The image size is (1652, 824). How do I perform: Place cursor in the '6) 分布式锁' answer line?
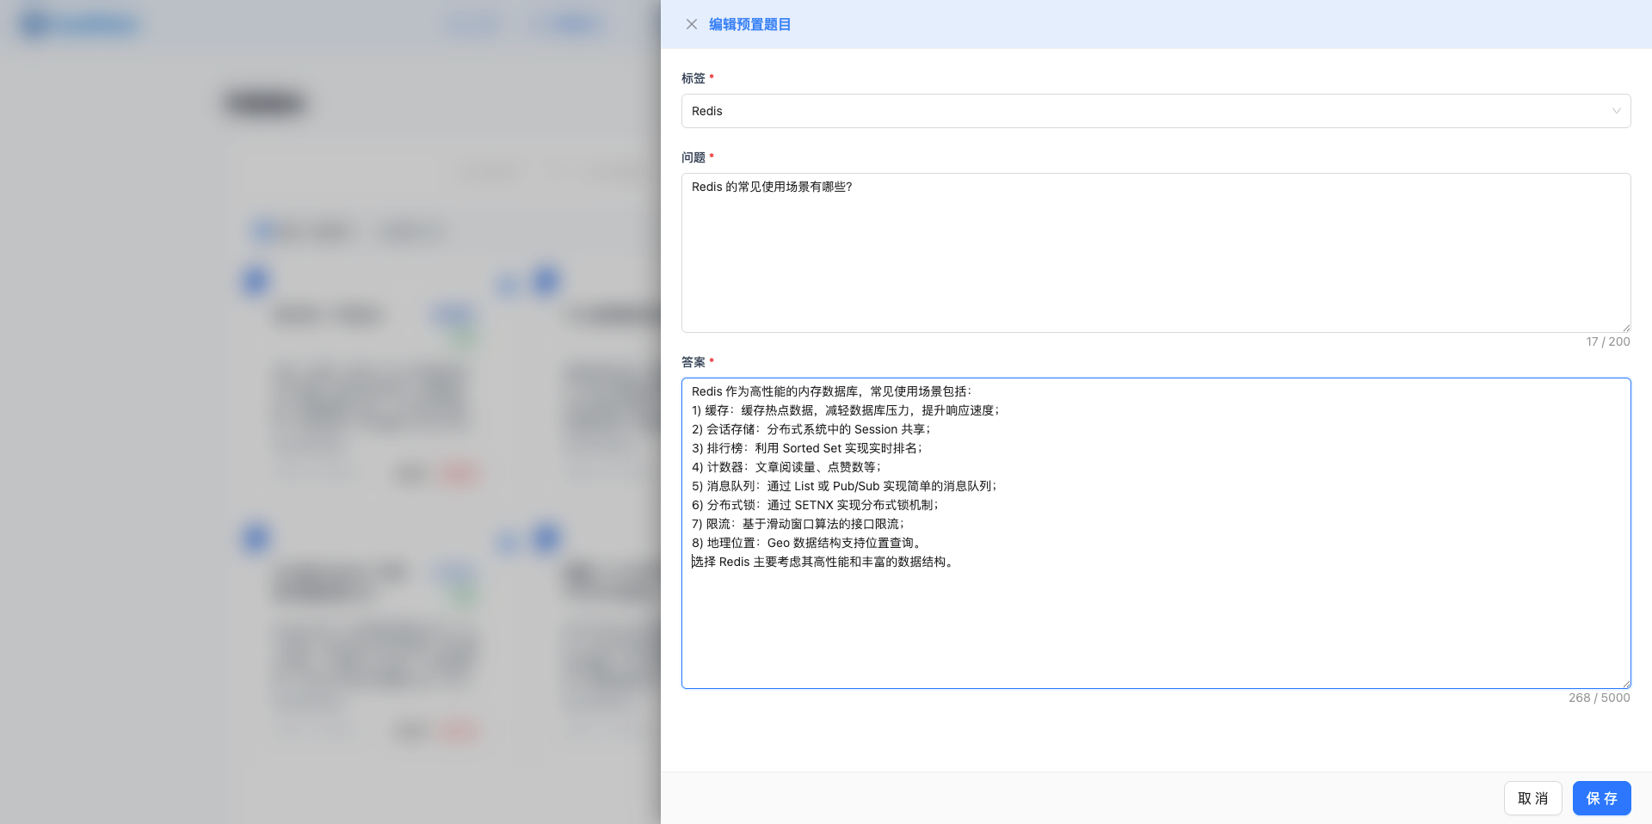pos(815,505)
